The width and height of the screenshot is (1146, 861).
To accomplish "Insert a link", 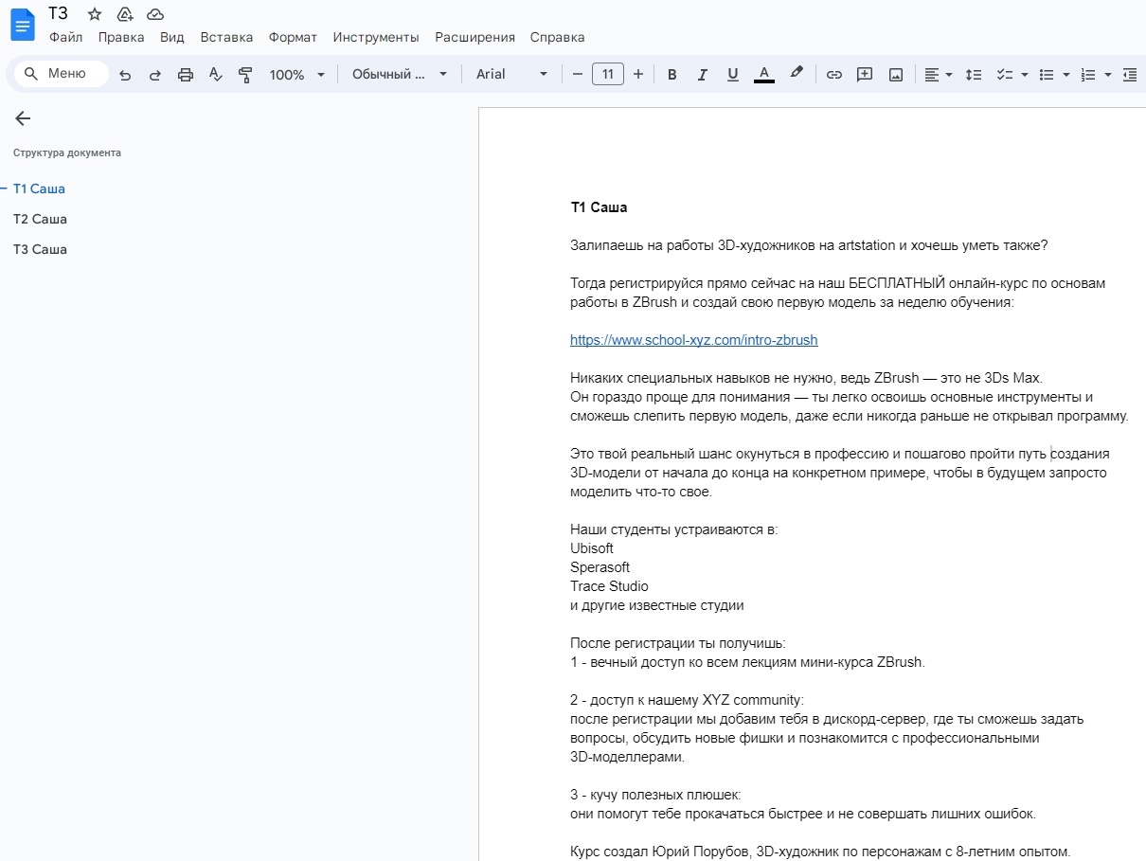I will (x=834, y=75).
